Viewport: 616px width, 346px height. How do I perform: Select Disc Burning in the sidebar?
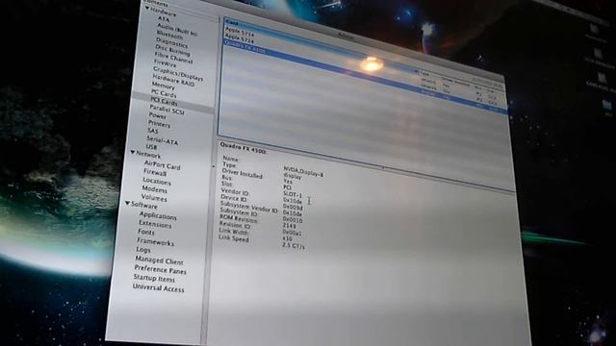(x=172, y=50)
